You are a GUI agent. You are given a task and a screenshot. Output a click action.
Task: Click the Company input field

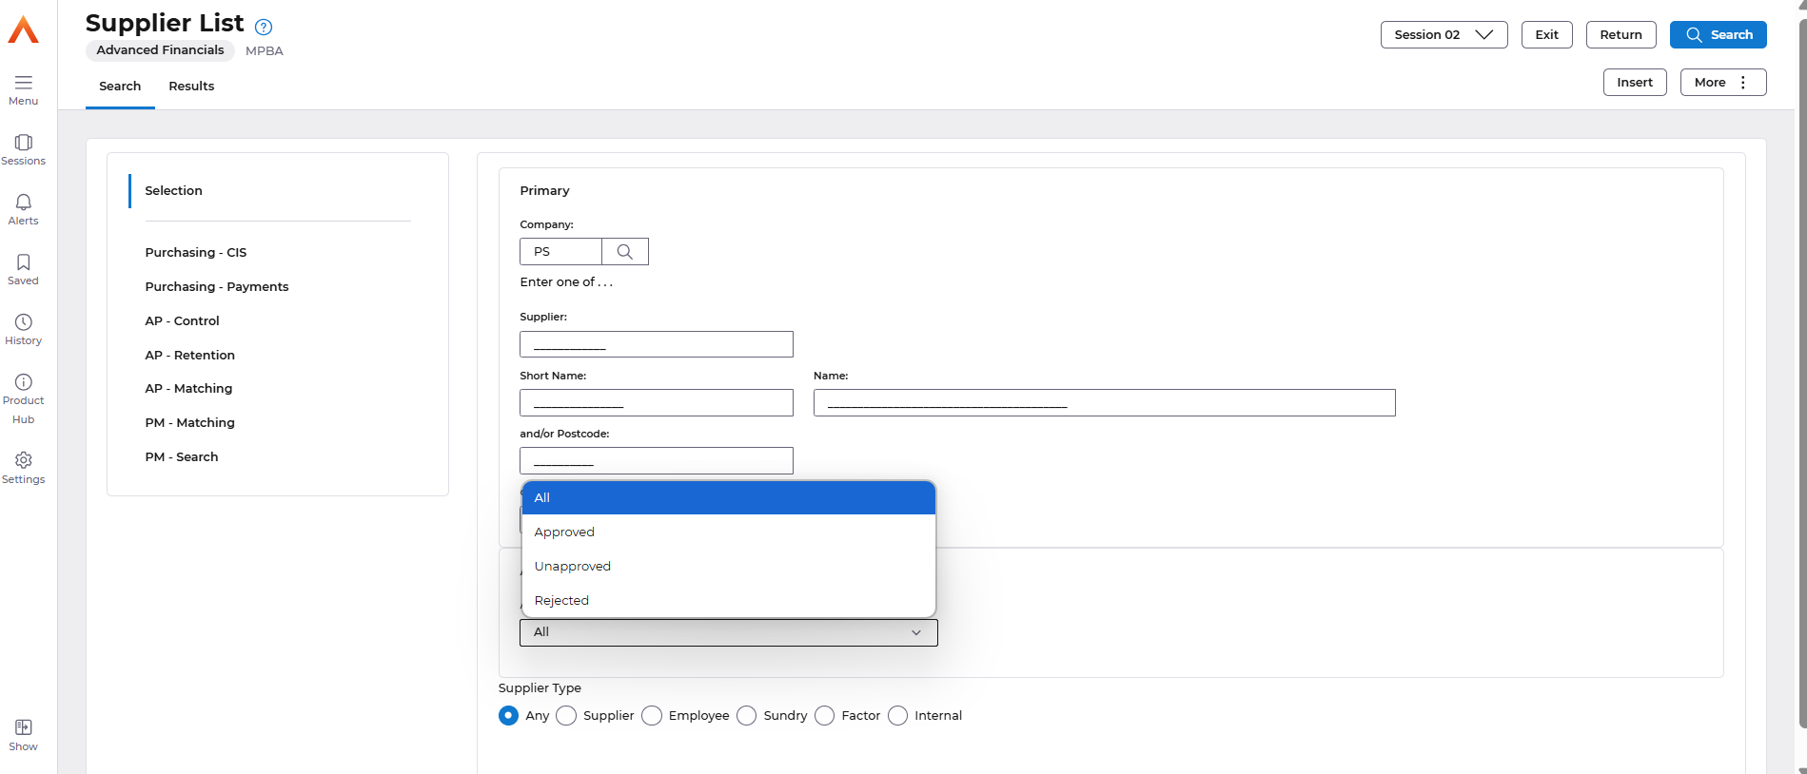click(560, 251)
